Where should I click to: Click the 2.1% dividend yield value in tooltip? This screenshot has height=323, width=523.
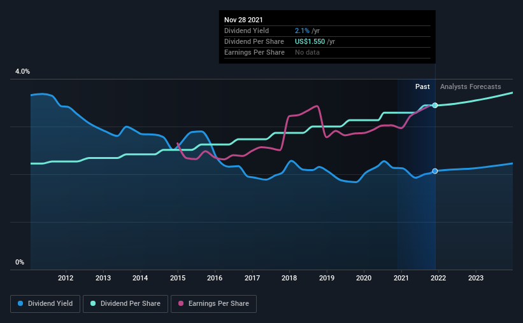[302, 31]
